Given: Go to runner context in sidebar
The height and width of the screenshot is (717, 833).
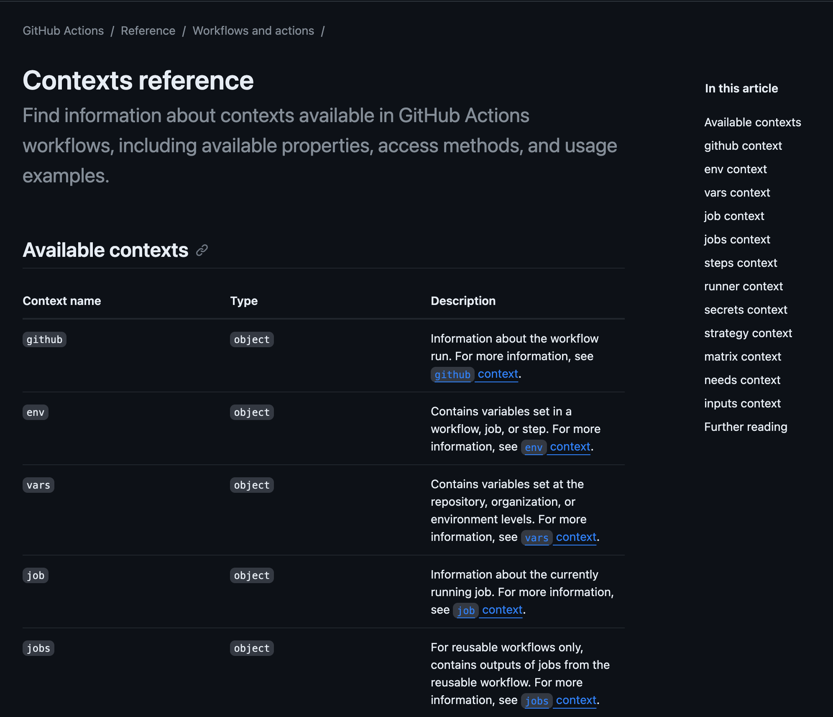Looking at the screenshot, I should (x=743, y=286).
